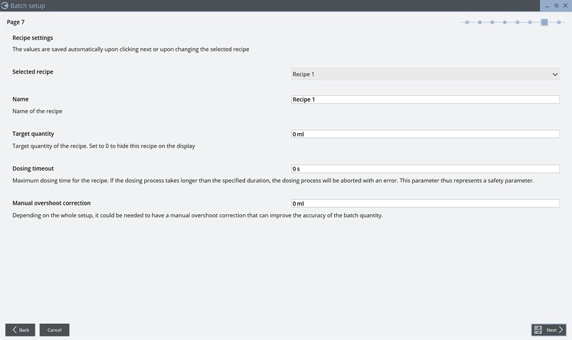572x340 pixels.
Task: Restore the Batch setup window size
Action: 556,5
